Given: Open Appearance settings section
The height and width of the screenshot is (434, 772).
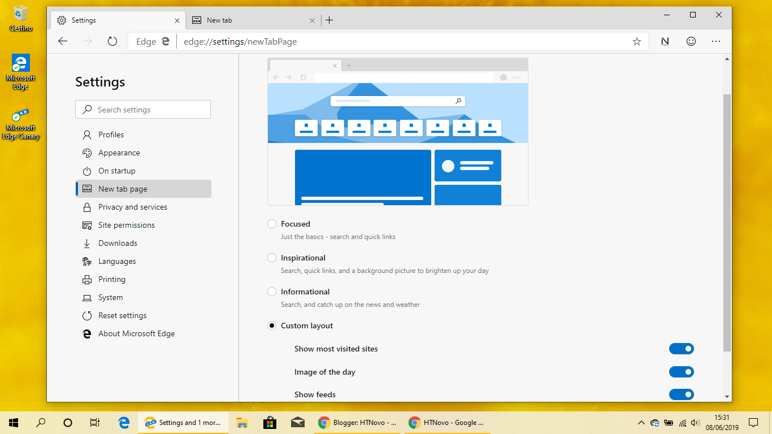Looking at the screenshot, I should (x=143, y=153).
